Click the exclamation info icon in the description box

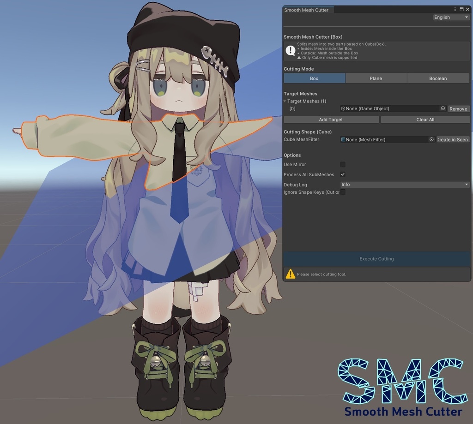[291, 51]
